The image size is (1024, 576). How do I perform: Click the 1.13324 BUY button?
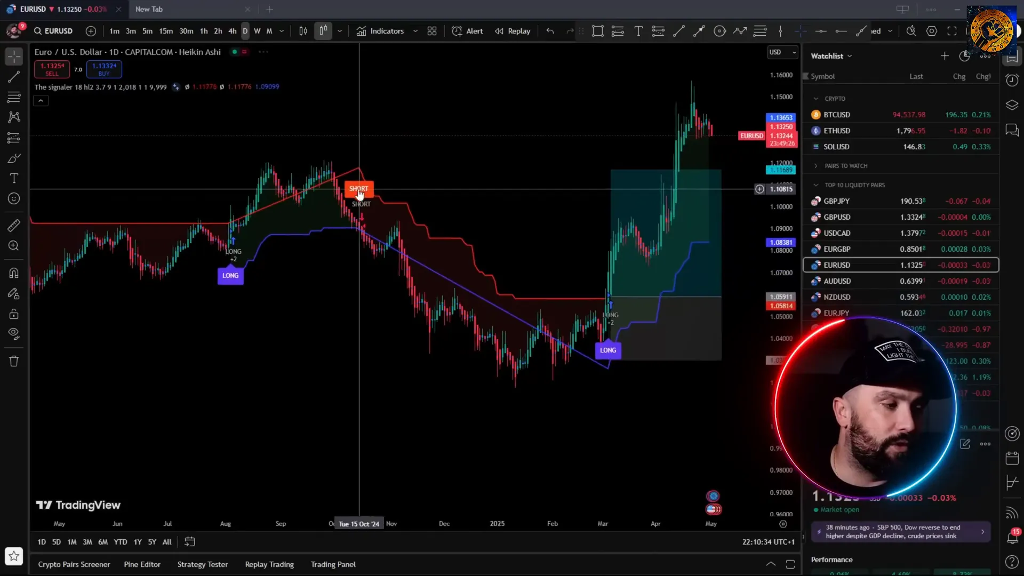[x=104, y=69]
